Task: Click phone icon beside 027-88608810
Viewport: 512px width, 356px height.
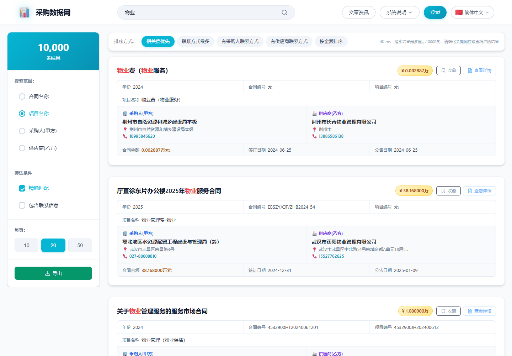Action: [125, 256]
